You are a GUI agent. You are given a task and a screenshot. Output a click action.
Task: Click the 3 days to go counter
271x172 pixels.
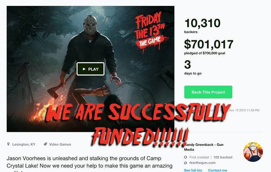point(193,67)
